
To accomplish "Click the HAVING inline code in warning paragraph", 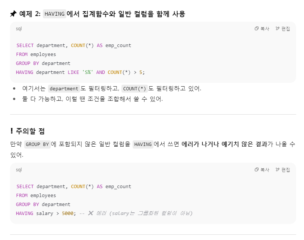I will (x=143, y=144).
